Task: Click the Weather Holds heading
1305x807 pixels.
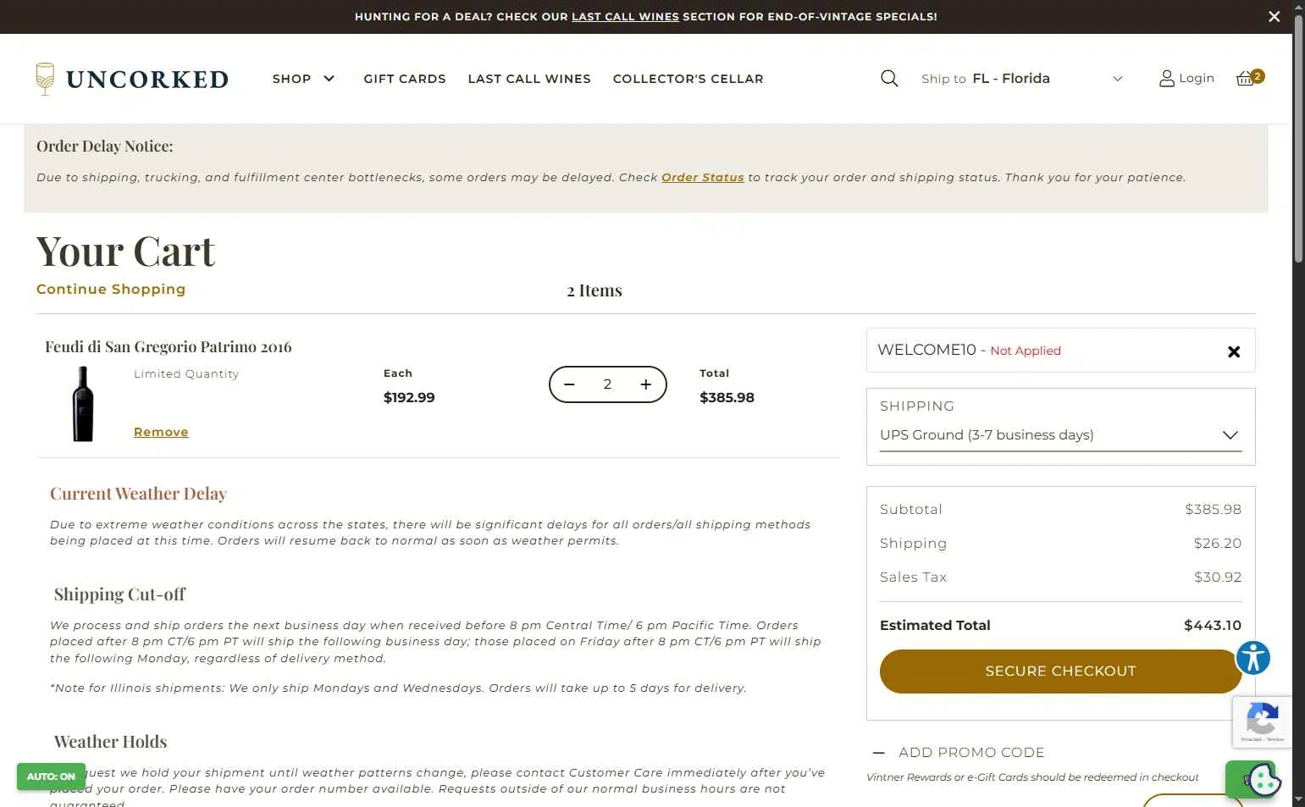Action: (110, 742)
